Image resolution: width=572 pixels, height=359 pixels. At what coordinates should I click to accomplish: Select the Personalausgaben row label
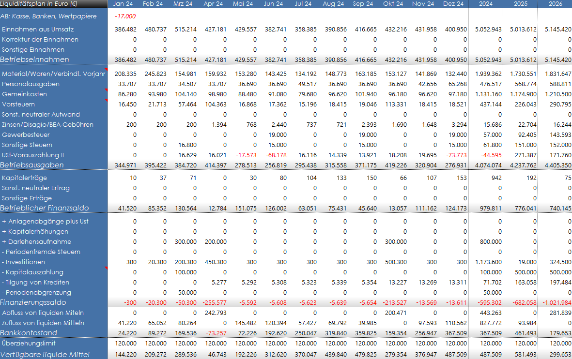[x=31, y=84]
